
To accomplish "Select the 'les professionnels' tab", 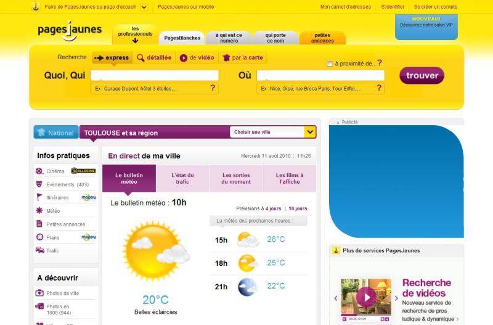I will pos(135,35).
